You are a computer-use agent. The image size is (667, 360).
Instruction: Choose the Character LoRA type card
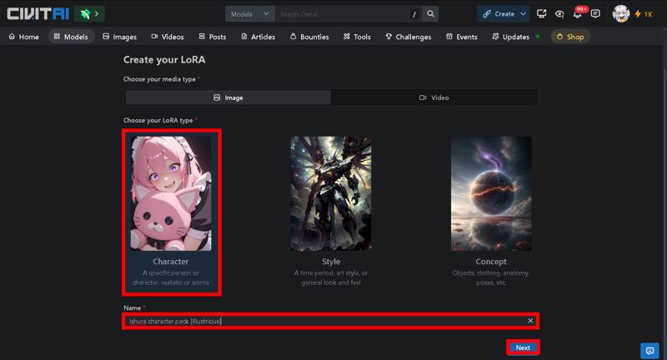click(x=171, y=212)
